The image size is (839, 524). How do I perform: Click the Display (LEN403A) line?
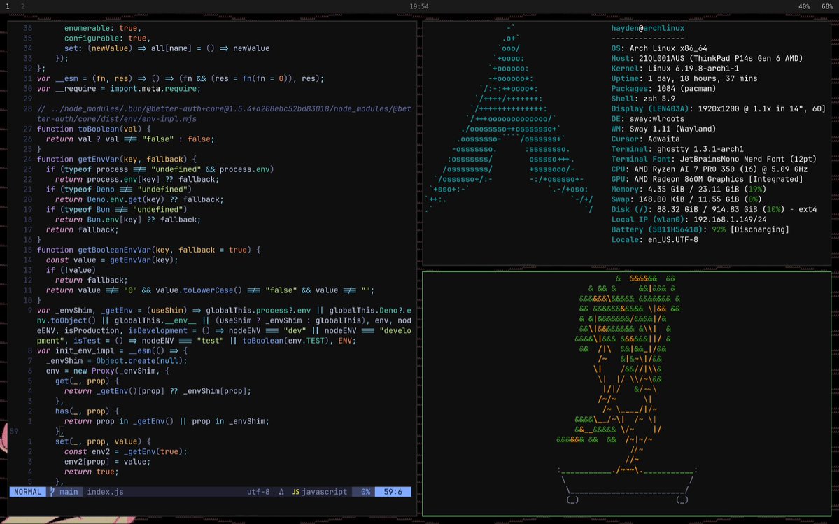pyautogui.click(x=718, y=109)
